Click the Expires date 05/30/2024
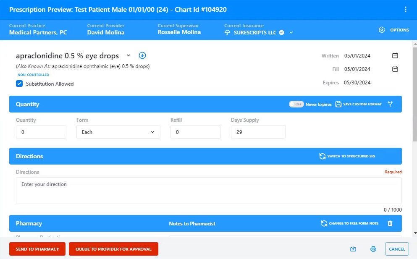This screenshot has height=259, width=417. coord(357,83)
